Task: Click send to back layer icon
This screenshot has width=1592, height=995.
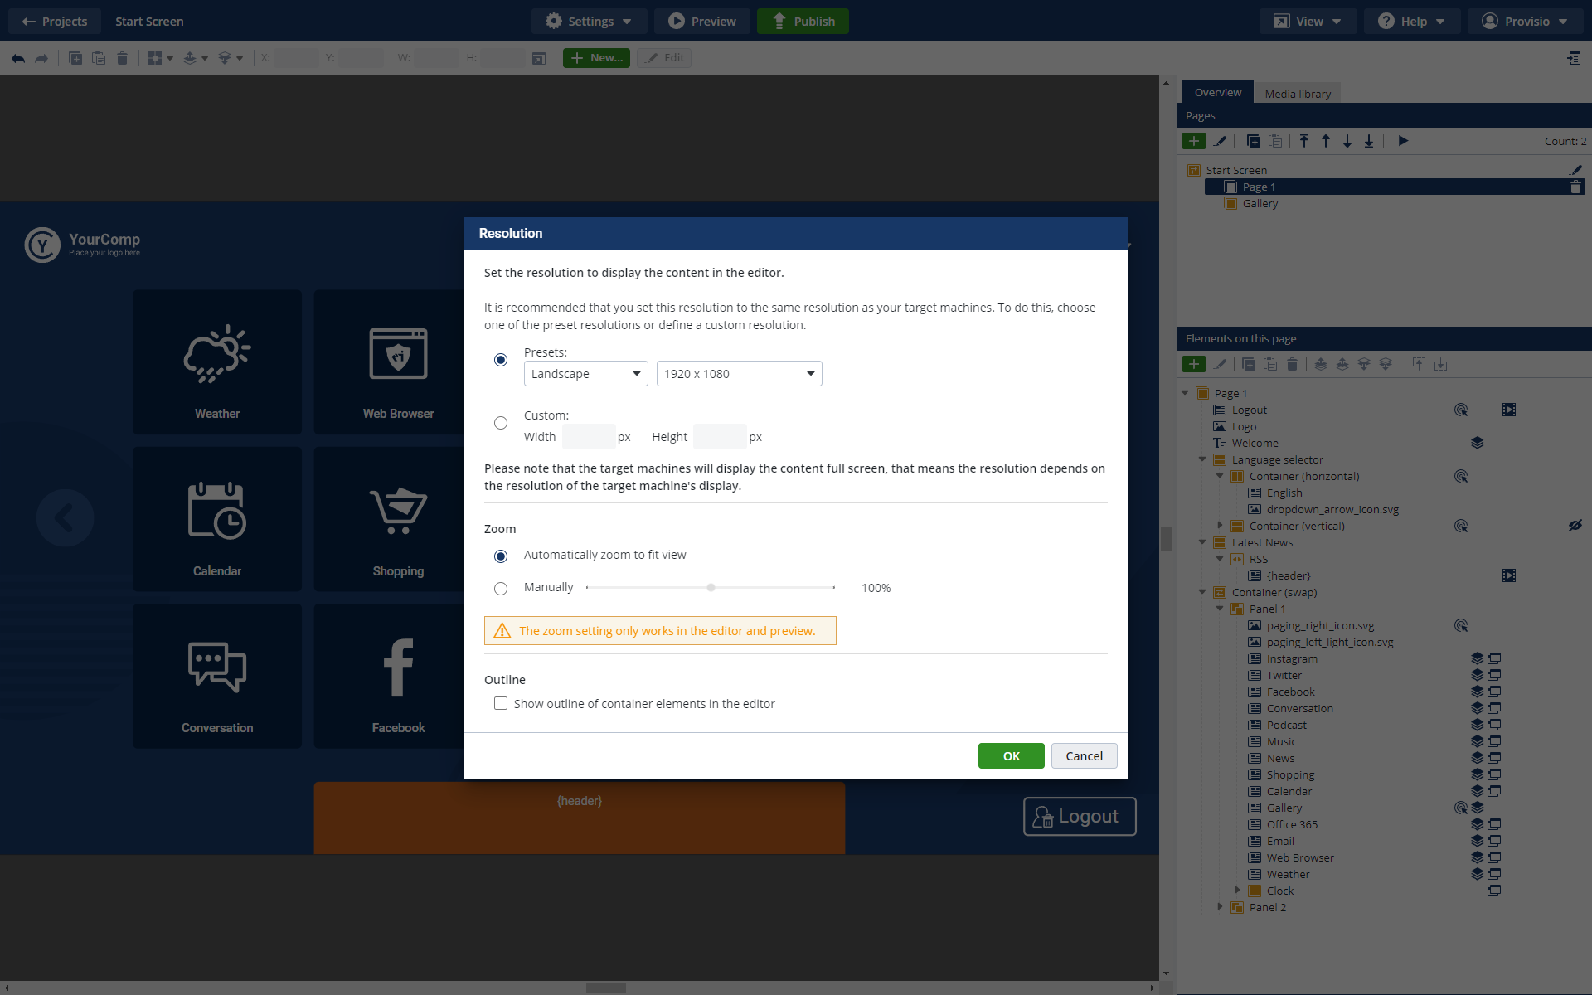Action: [1386, 364]
